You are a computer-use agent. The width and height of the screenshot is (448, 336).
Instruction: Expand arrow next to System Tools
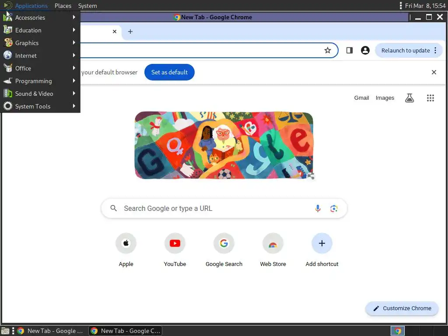tap(74, 106)
